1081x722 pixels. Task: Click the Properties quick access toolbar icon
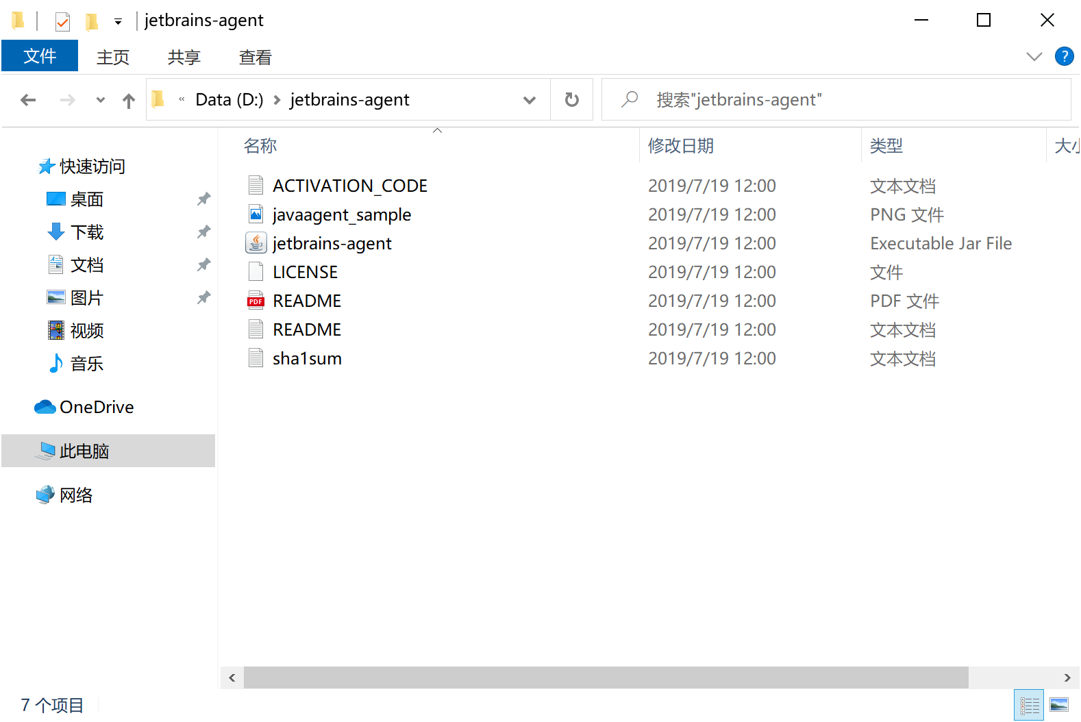coord(62,21)
